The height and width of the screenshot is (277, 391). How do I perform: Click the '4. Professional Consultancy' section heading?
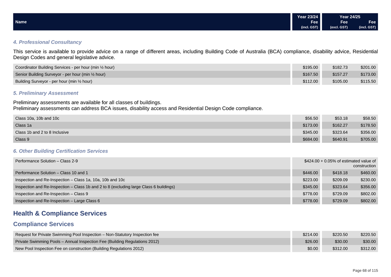(47, 42)
